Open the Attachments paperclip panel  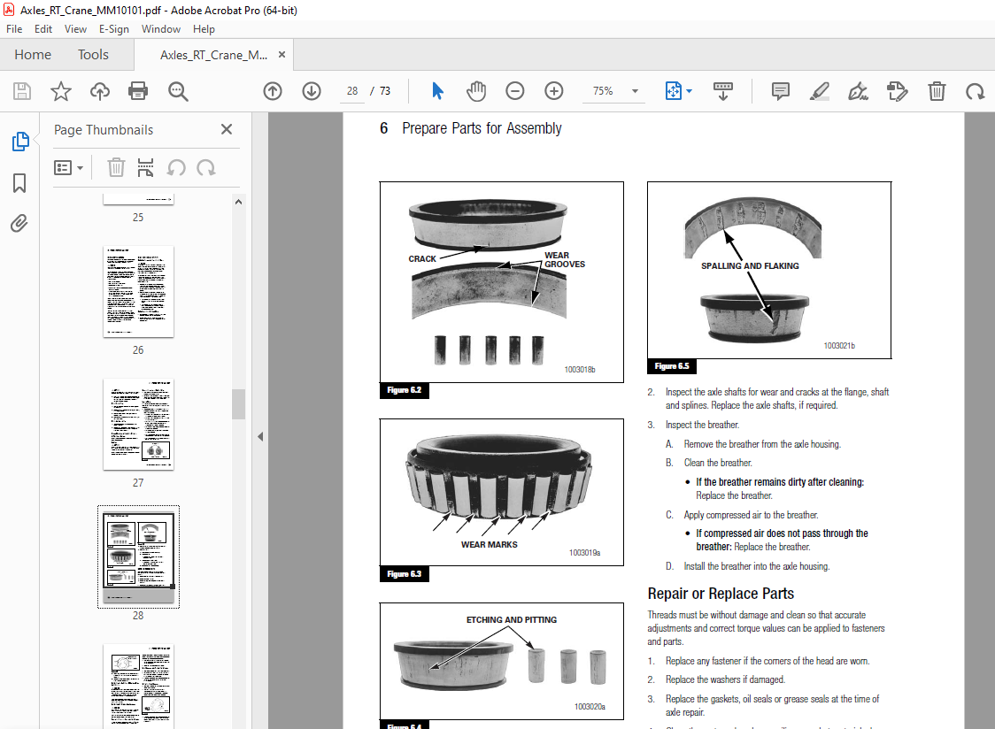click(19, 223)
